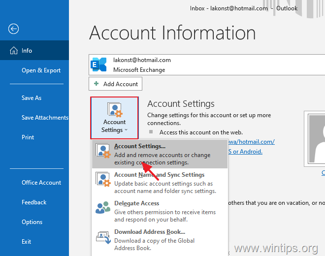
Task: Open the 'S or Android.' link
Action: pos(245,152)
